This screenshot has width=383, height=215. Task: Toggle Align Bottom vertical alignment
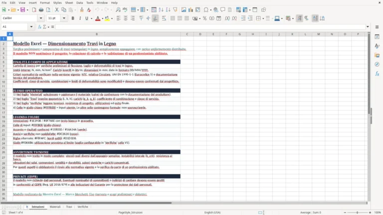pos(156,18)
